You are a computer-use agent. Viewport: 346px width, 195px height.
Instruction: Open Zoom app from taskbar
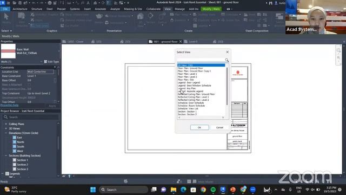[x=253, y=190]
